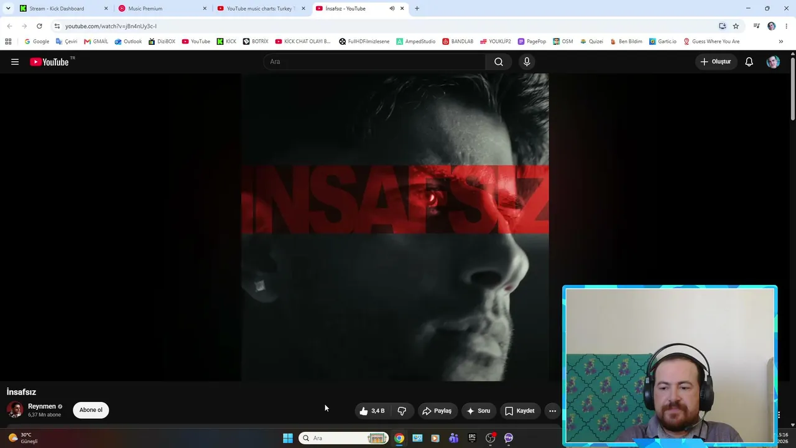Open more actions for the video
The width and height of the screenshot is (796, 448).
point(552,411)
